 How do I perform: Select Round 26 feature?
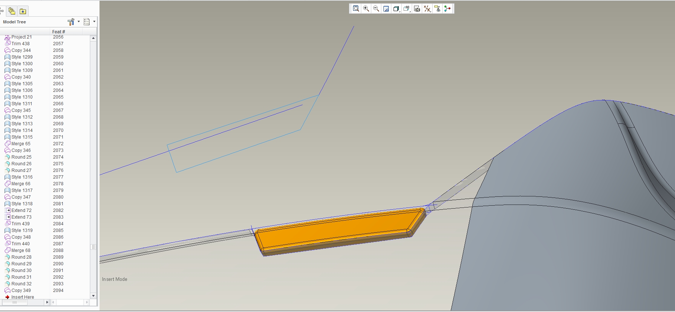tap(22, 164)
